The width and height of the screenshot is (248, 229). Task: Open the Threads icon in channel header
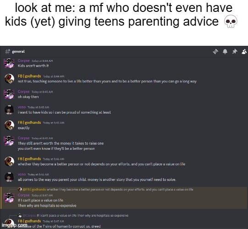(x=215, y=51)
